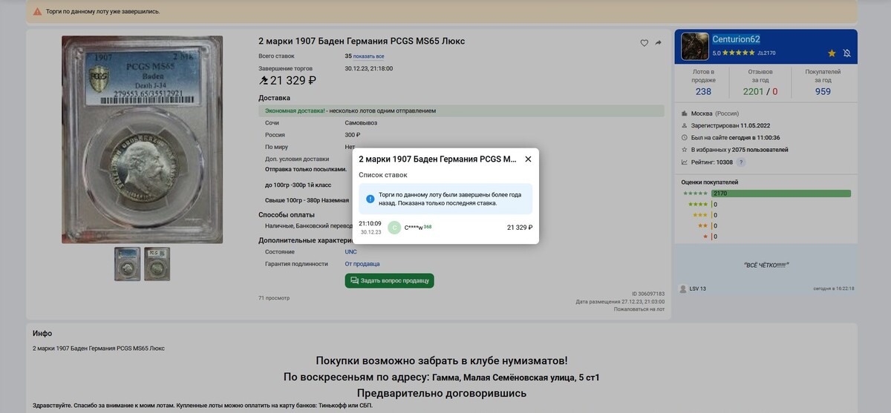
Task: Click 'Рейтинг: 10308' text
Action: [x=711, y=162]
